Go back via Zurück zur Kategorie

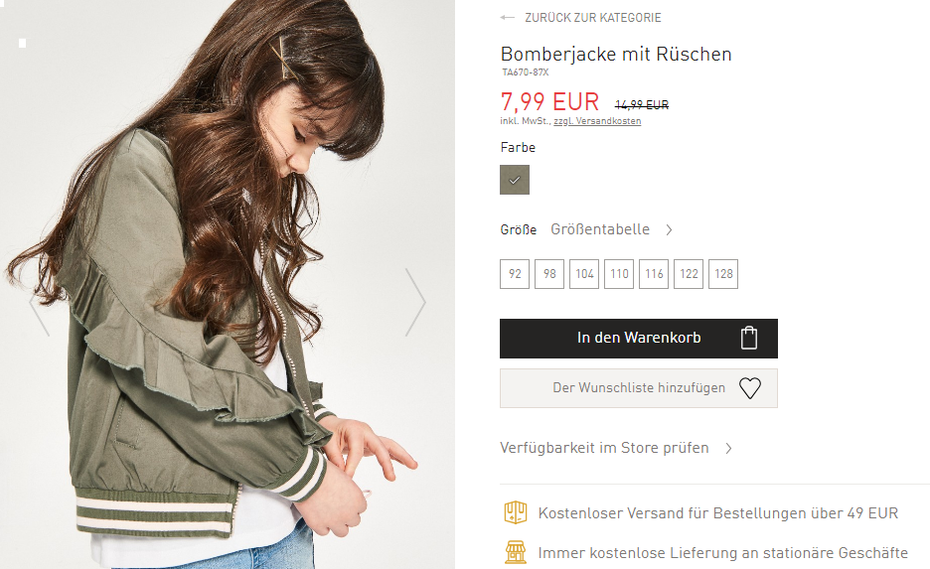[x=592, y=18]
